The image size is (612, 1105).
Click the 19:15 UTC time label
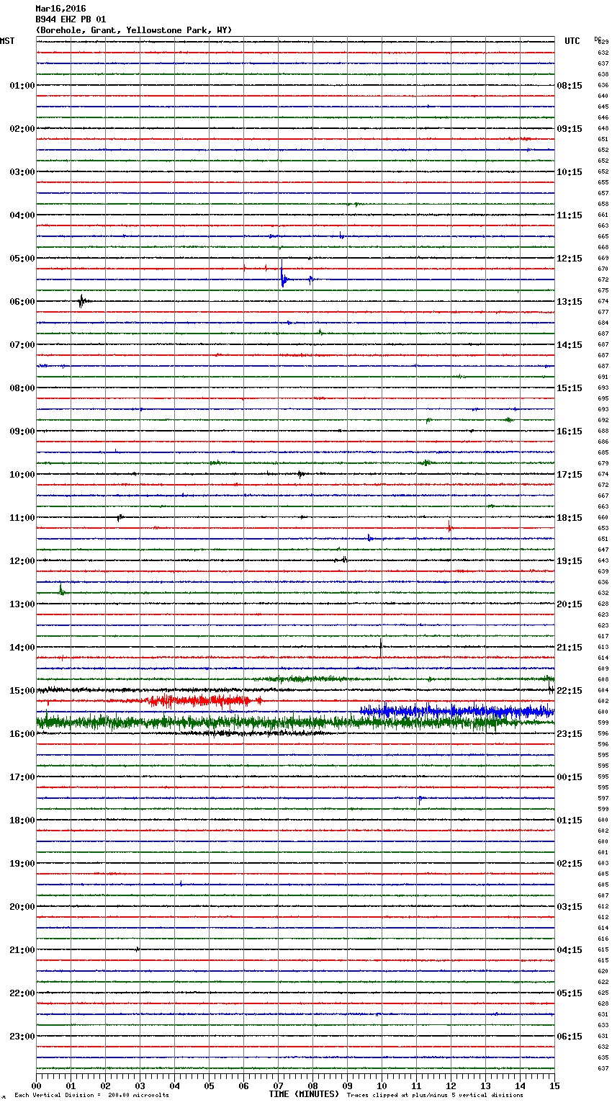point(570,561)
